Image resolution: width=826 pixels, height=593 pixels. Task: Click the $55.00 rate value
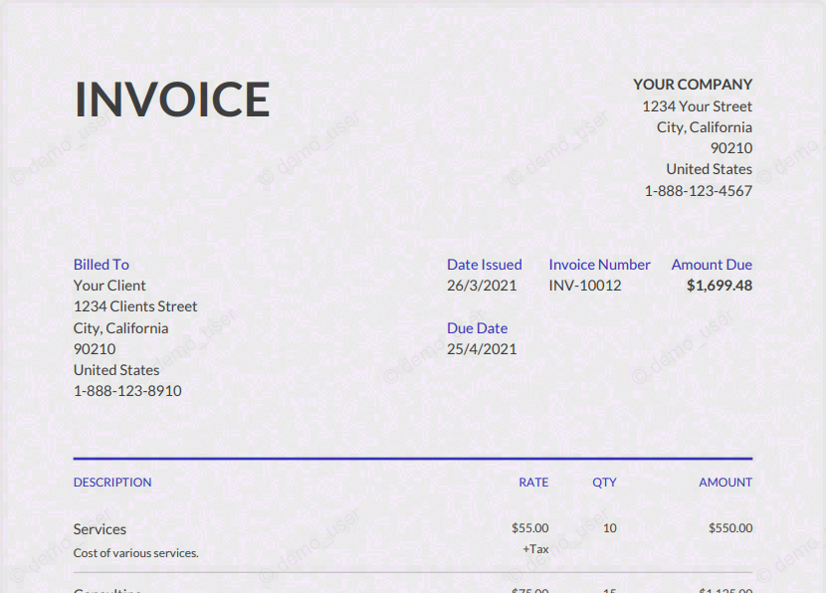(x=530, y=527)
